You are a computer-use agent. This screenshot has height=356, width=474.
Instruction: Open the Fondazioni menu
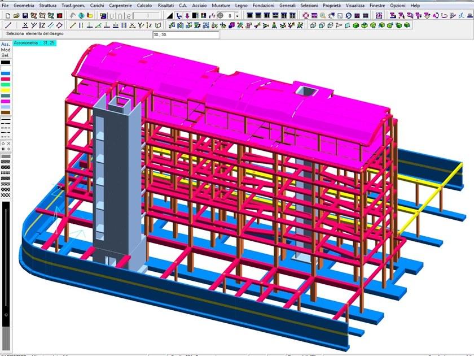pyautogui.click(x=264, y=5)
